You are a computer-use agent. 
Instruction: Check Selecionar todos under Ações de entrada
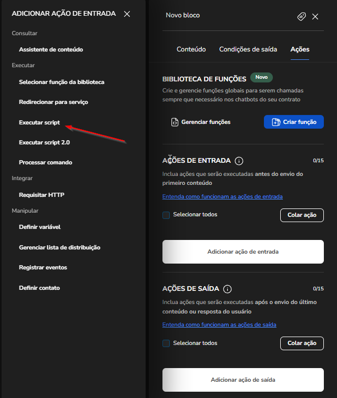click(x=166, y=215)
